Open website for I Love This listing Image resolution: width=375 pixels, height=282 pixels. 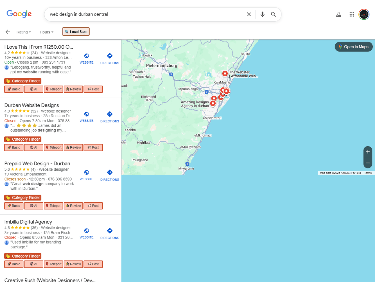click(x=87, y=59)
